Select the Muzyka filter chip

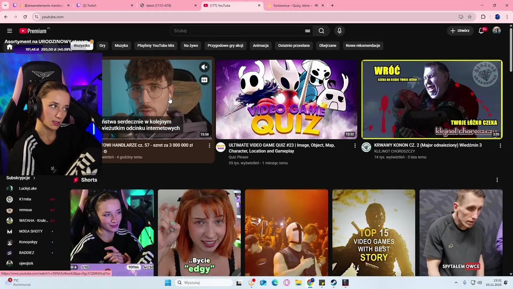coord(121,45)
